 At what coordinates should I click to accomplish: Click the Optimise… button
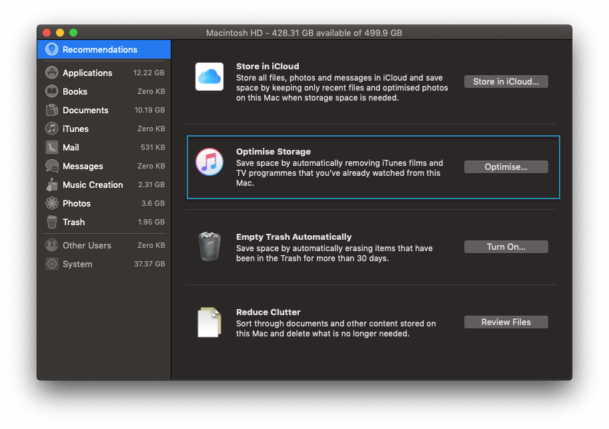click(x=506, y=167)
